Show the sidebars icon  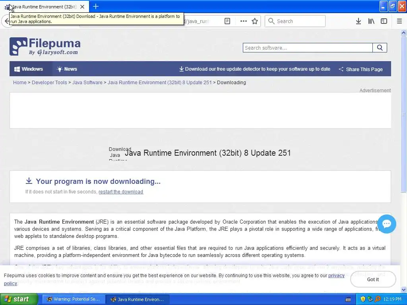point(384,21)
